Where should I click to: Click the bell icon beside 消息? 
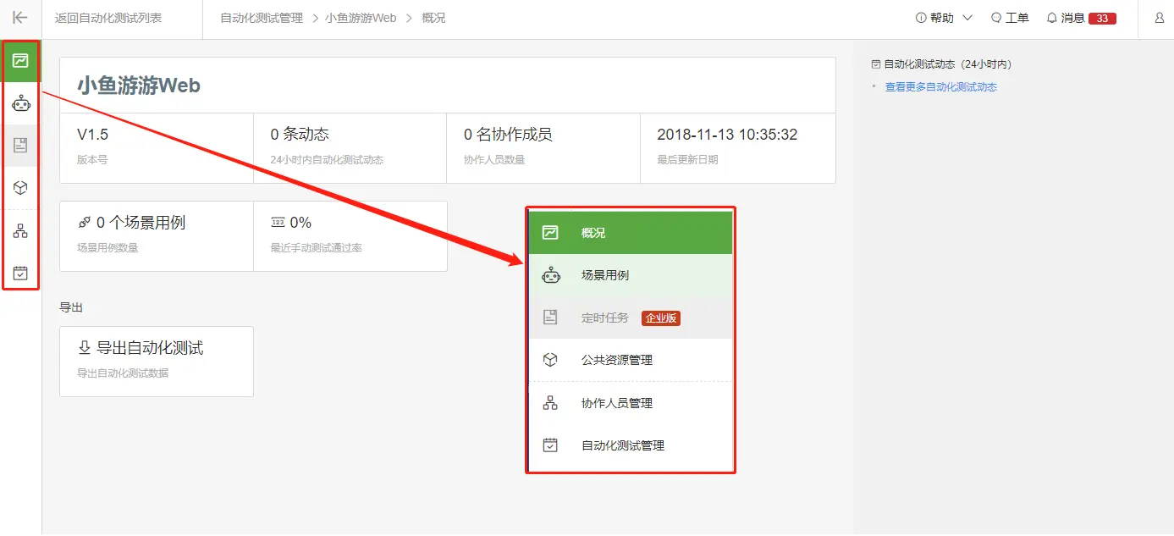pos(1052,18)
